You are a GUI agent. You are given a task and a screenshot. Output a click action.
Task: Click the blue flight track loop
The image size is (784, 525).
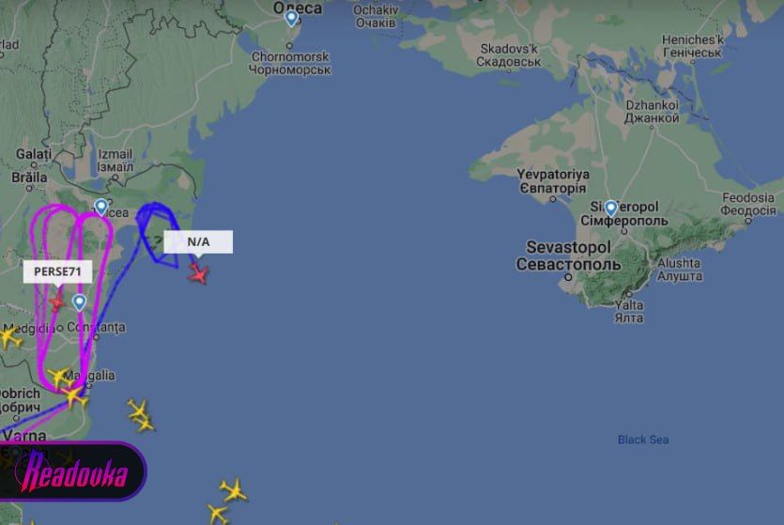click(158, 233)
